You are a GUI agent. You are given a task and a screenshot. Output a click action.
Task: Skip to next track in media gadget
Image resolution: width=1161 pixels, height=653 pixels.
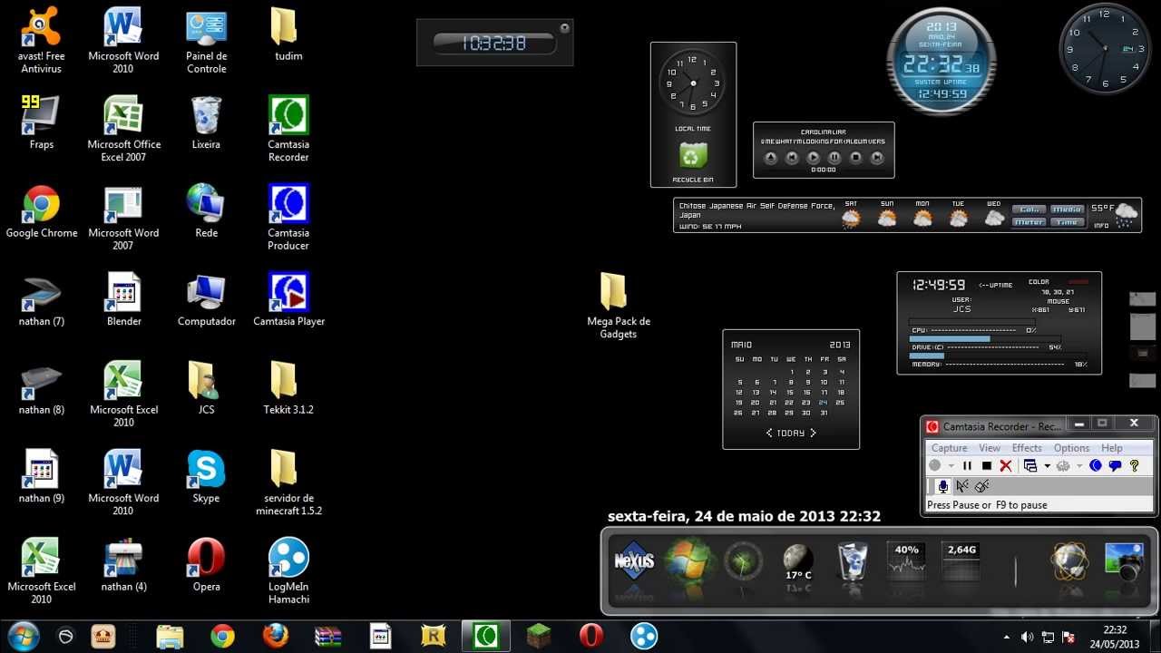pos(877,158)
